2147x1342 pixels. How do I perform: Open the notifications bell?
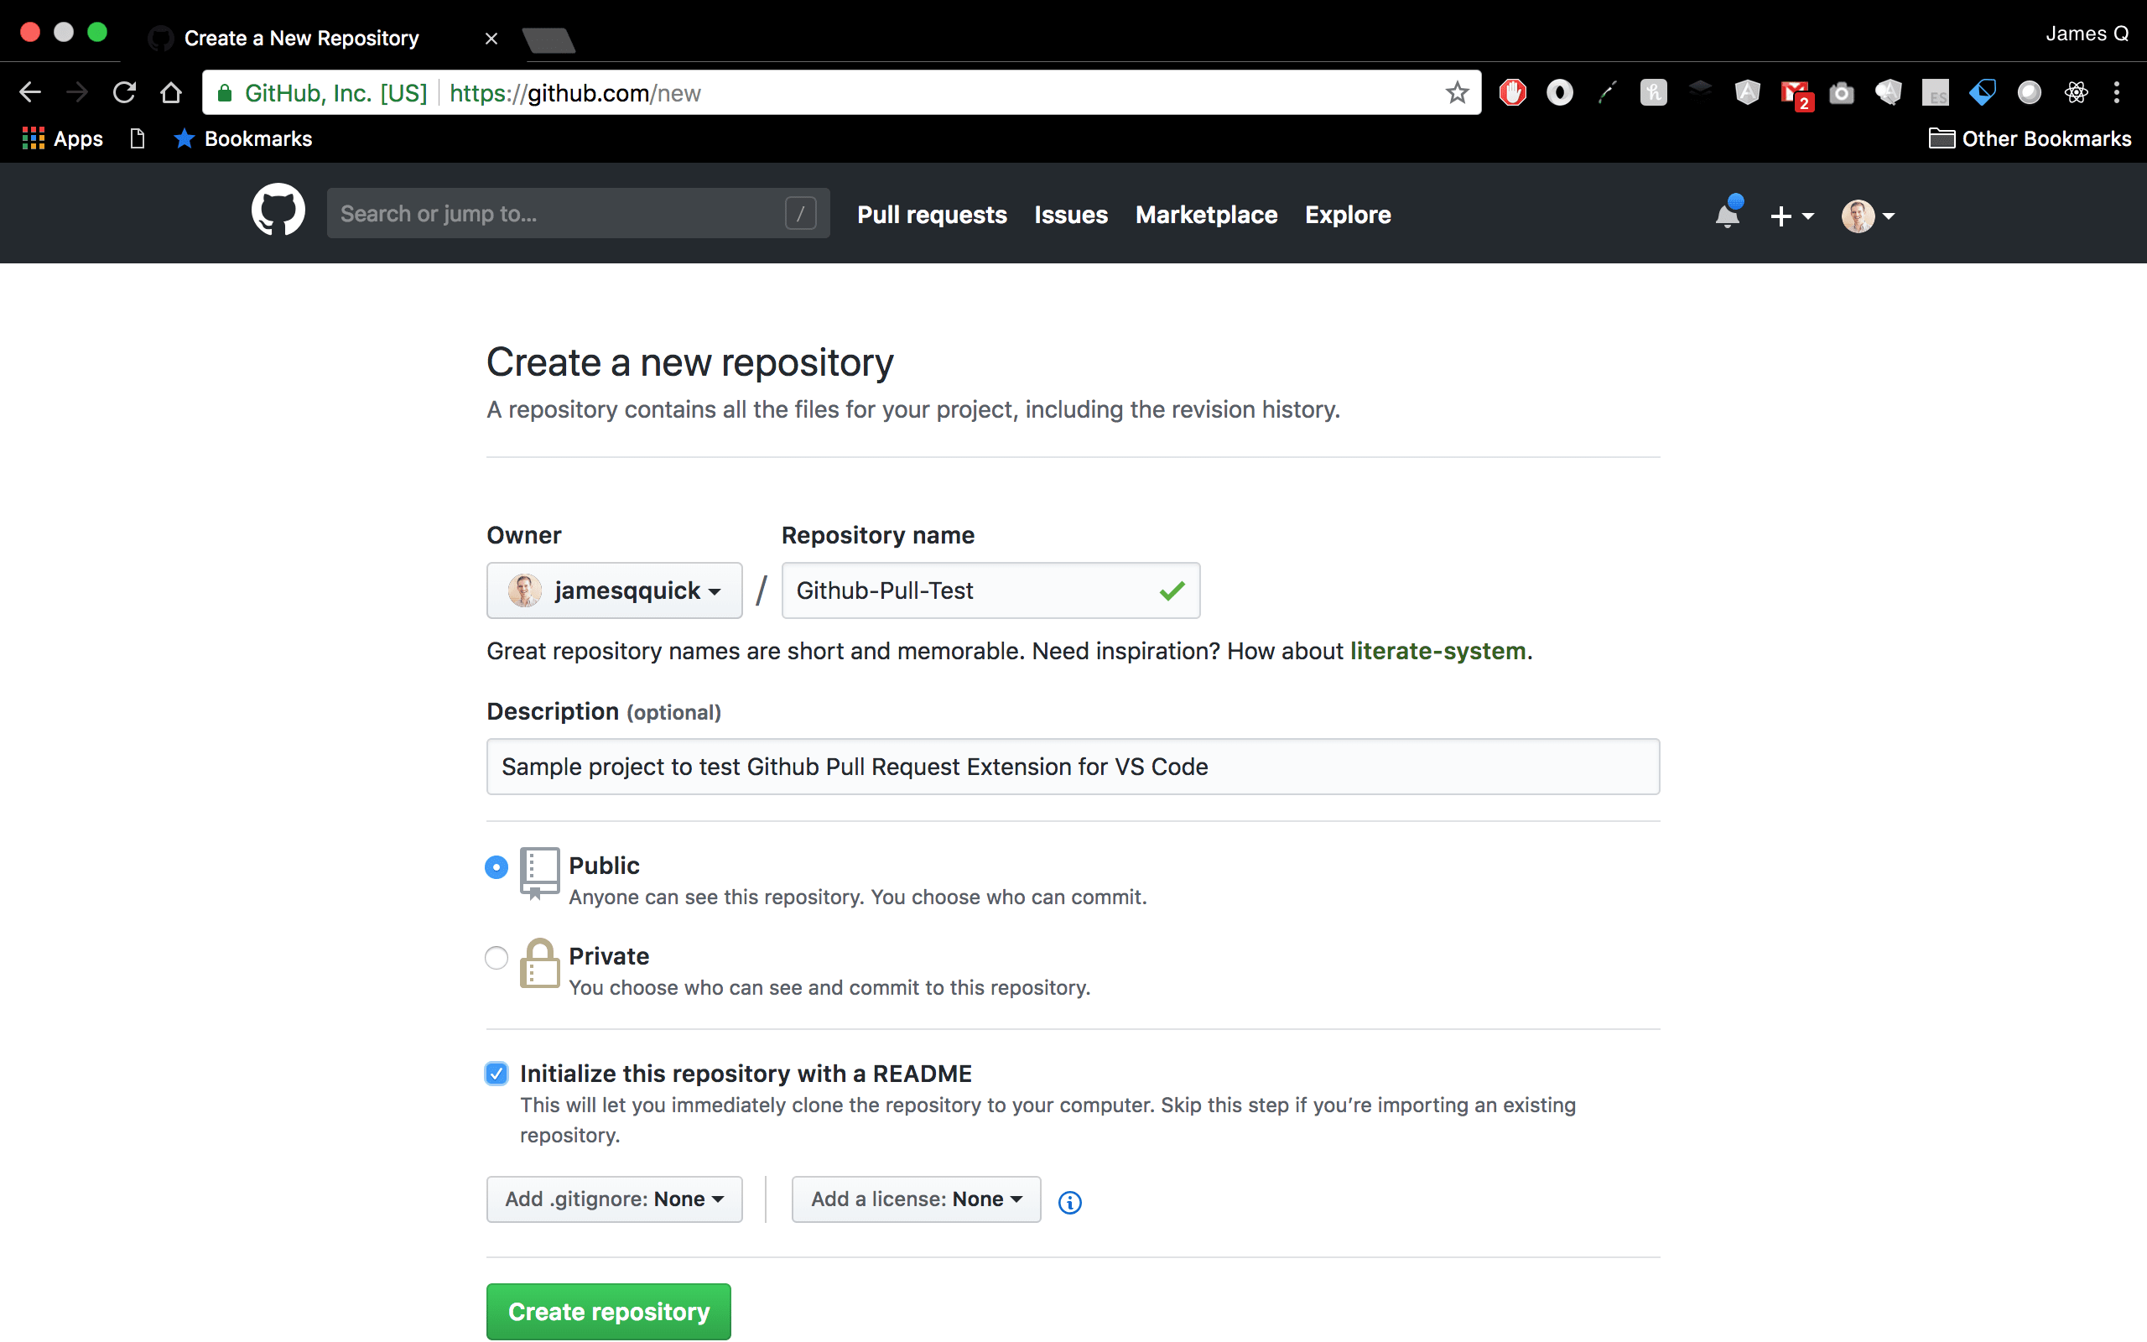click(1728, 214)
